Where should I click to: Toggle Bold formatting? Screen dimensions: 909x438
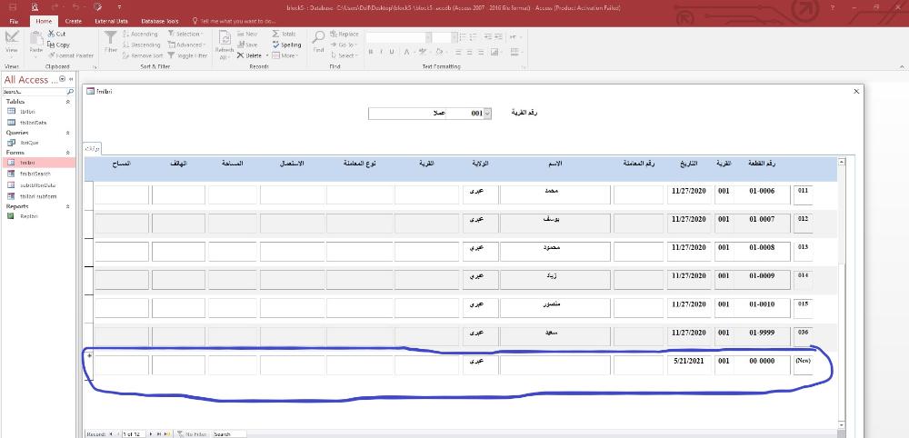pos(371,52)
